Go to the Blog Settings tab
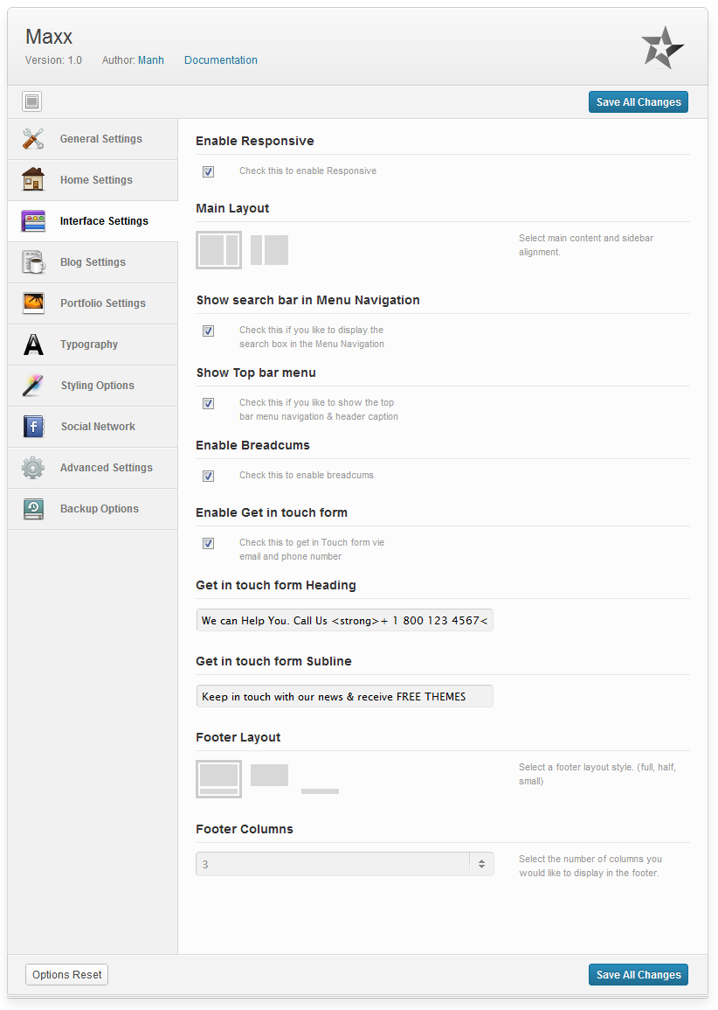 tap(93, 262)
